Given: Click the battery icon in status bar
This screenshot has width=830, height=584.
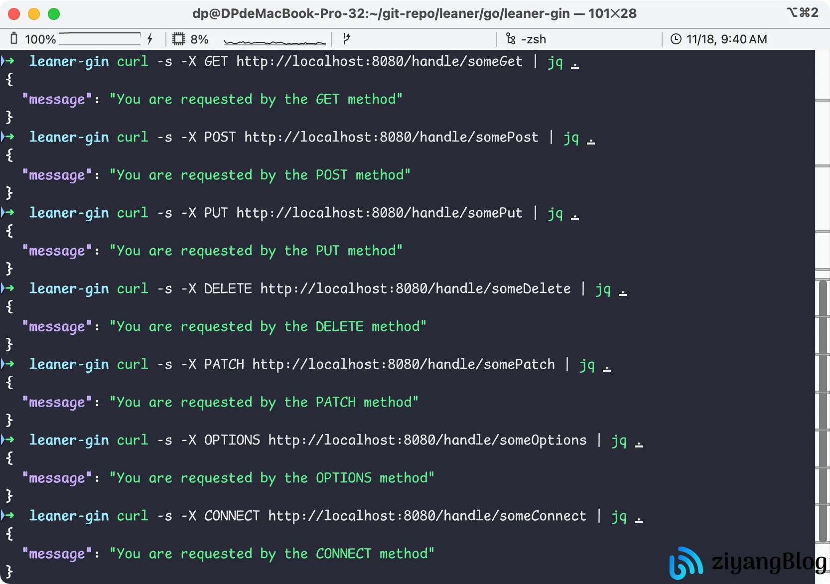Looking at the screenshot, I should click(14, 39).
